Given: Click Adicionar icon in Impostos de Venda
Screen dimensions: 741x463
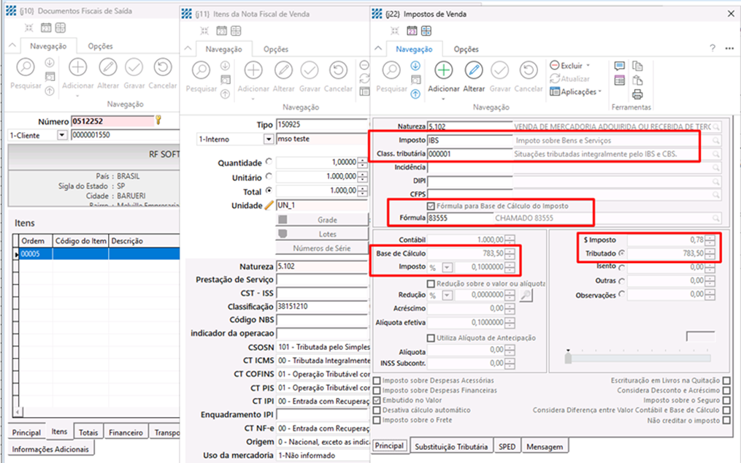Looking at the screenshot, I should (x=444, y=70).
